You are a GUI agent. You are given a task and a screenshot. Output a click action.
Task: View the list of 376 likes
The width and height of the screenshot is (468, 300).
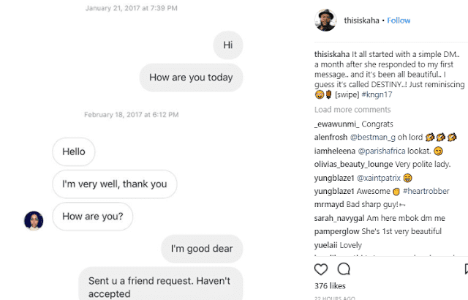point(330,285)
